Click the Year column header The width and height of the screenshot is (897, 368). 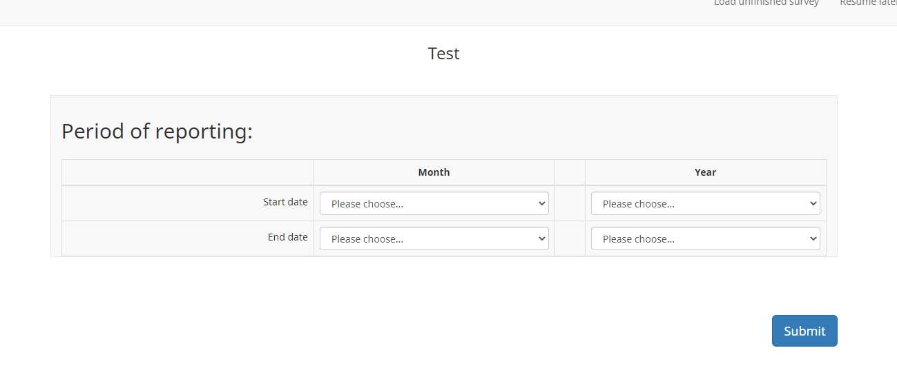[705, 172]
